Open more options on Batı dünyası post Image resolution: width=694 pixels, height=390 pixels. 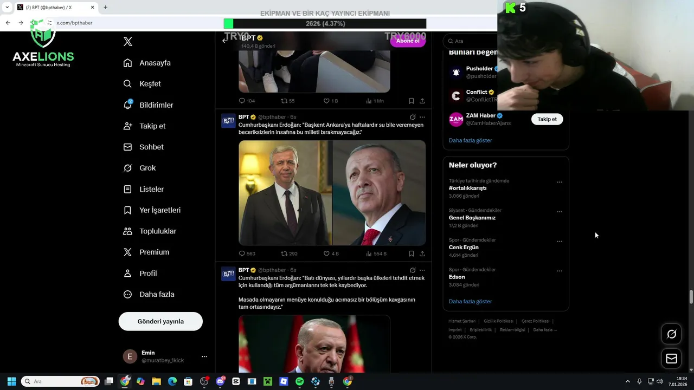click(x=422, y=270)
